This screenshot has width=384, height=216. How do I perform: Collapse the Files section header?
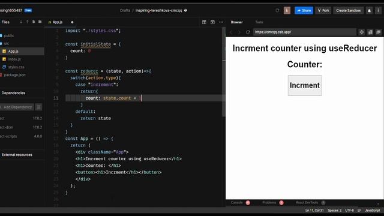pos(5,22)
